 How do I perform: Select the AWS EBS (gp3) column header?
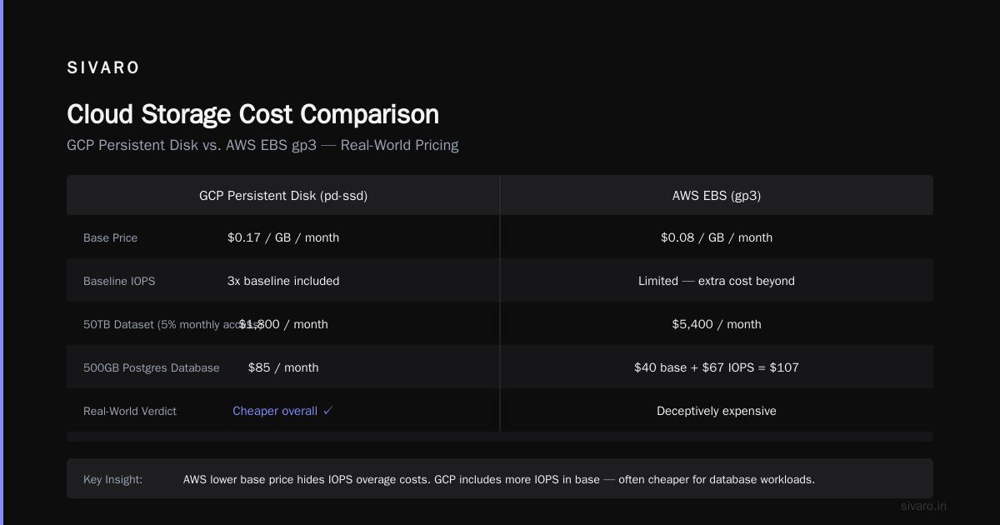(717, 196)
